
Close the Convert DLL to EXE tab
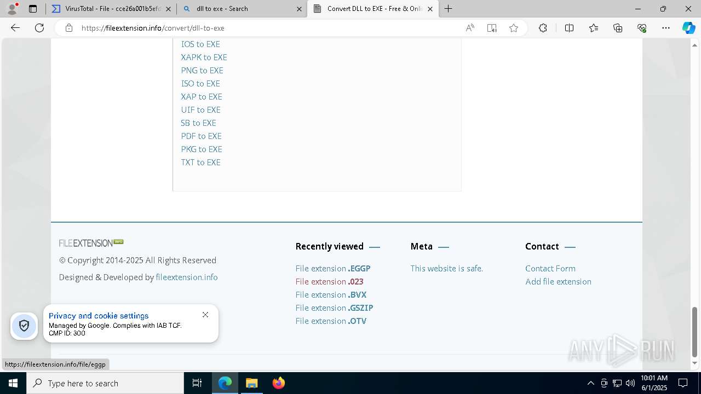pyautogui.click(x=430, y=9)
